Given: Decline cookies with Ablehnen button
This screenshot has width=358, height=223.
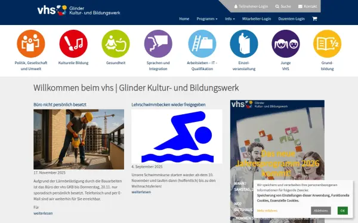Looking at the screenshot, I should click(x=321, y=211).
